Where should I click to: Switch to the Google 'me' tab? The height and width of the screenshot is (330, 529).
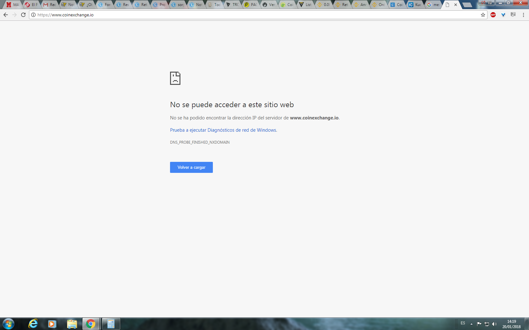point(433,5)
